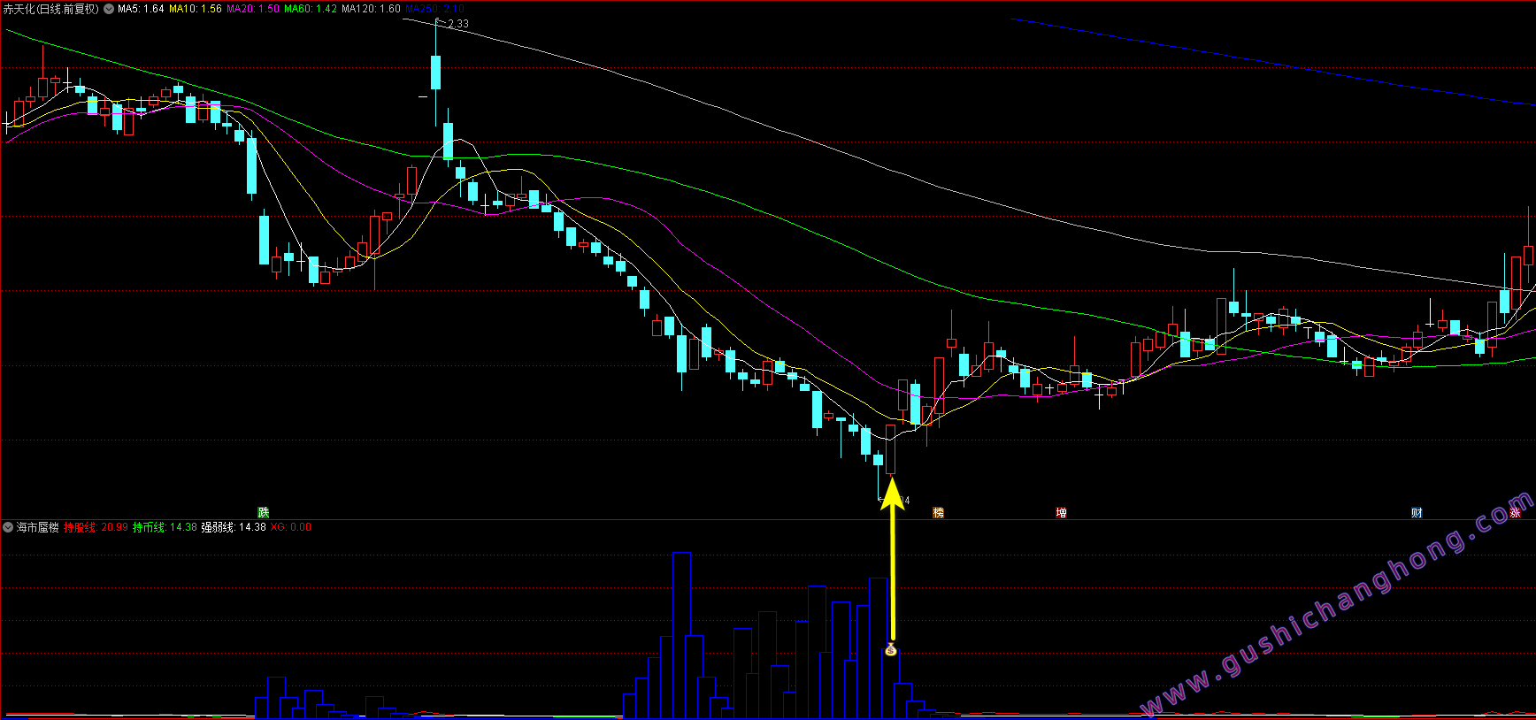This screenshot has height=720, width=1536.
Task: Click the 榜 event marker icon
Action: coord(938,513)
